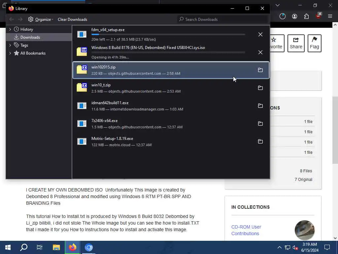Screen dimensions: 338x254
Task: Open the Firefox account icon
Action: tap(294, 16)
